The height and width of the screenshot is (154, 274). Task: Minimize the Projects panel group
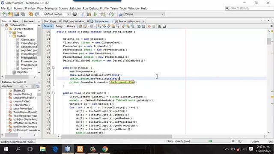[x=39, y=21]
